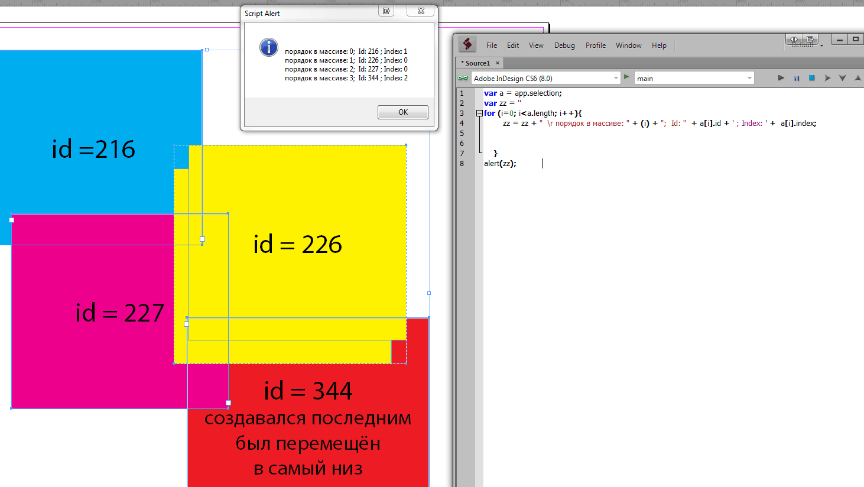The image size is (864, 487).
Task: Click the 'в самый низ' text on red box
Action: 308,469
